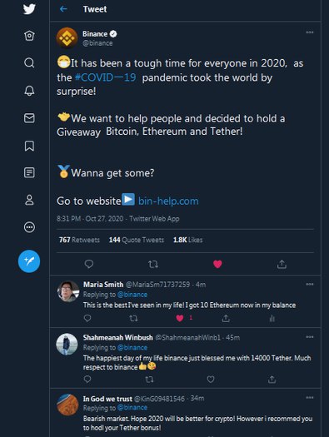Open Profile icon in sidebar

(x=29, y=200)
